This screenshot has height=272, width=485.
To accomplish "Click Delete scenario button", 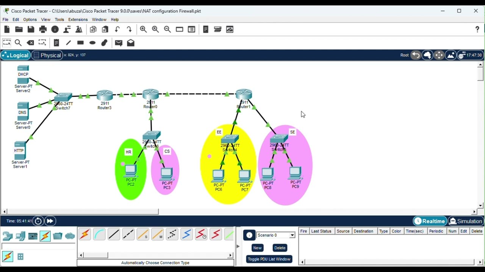I will [280, 248].
